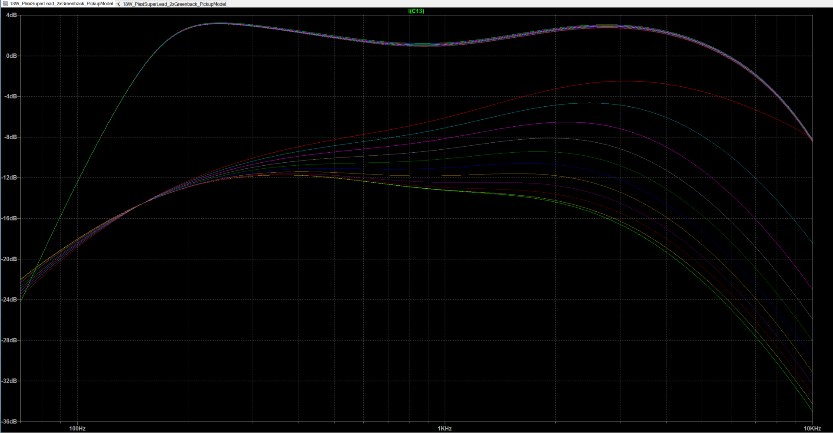Click the schematic symbol icon on second tab

[118, 4]
